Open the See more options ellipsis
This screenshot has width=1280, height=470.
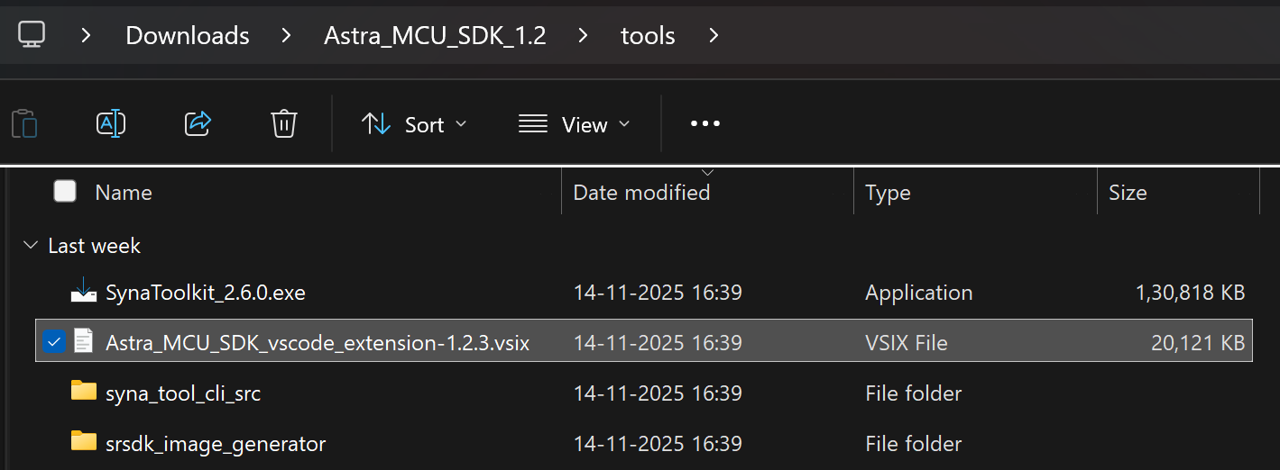704,124
